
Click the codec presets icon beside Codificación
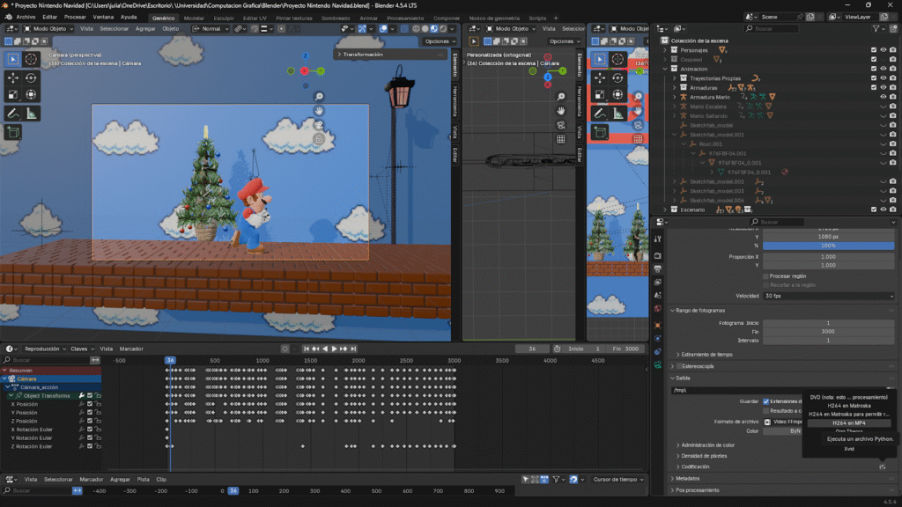click(x=882, y=467)
